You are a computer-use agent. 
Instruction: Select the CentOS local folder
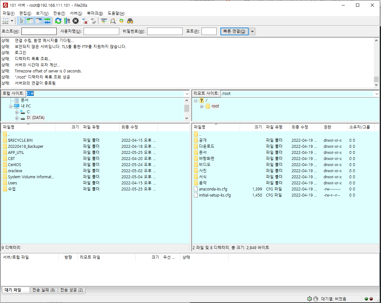pos(14,164)
